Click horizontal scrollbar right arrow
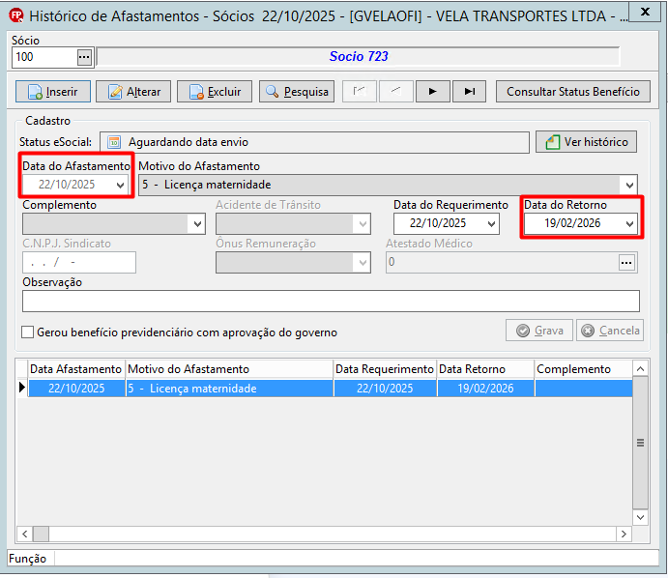Image resolution: width=668 pixels, height=578 pixels. tap(624, 535)
